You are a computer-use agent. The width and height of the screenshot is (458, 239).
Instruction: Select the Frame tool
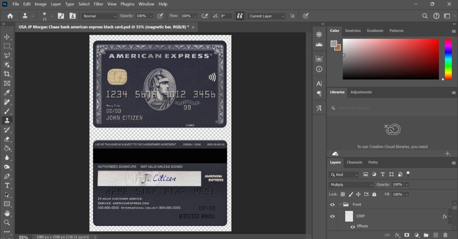[7, 83]
